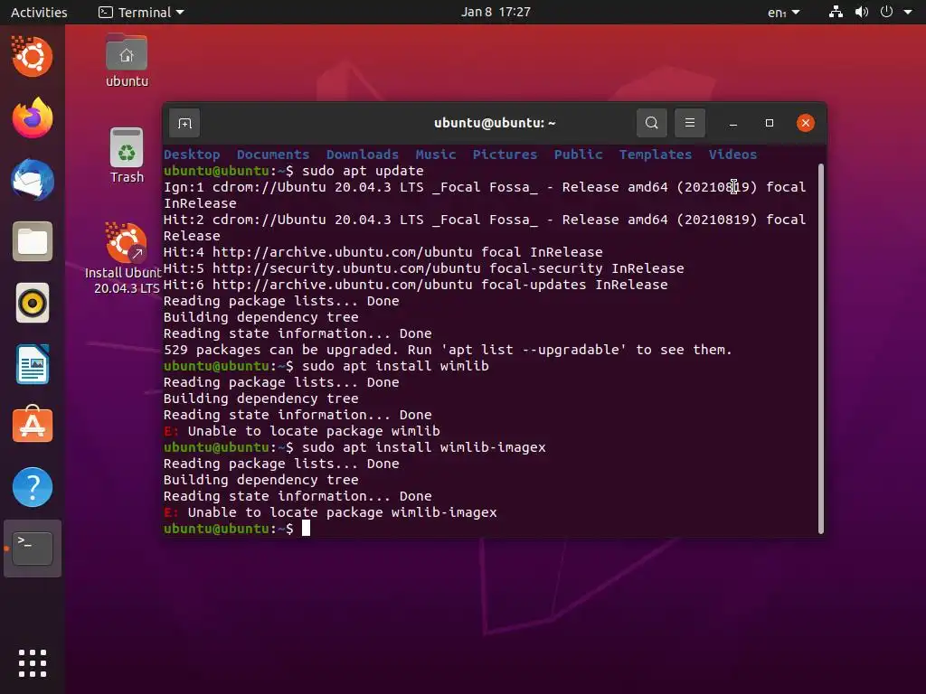Click the 'sudo apt install wimlib' command
Screen dimensions: 926x694
pyautogui.click(x=395, y=366)
